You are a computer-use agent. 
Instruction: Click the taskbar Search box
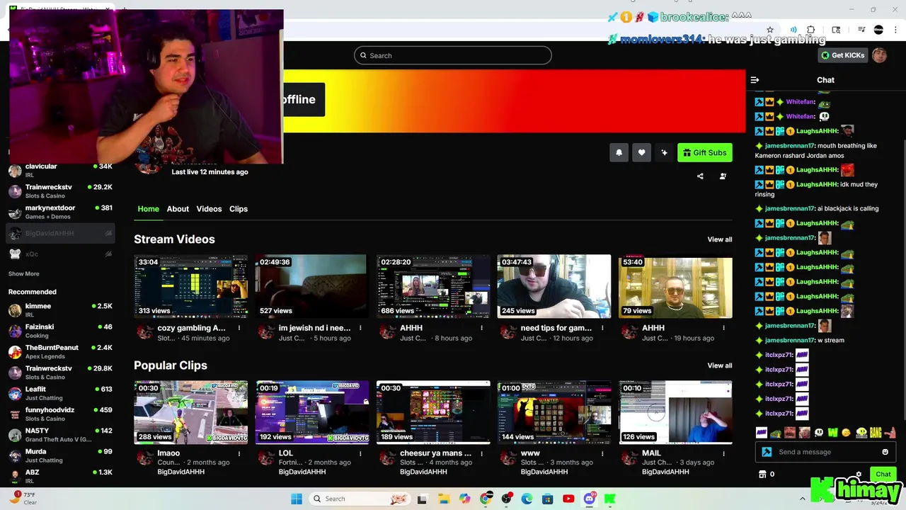[360, 499]
